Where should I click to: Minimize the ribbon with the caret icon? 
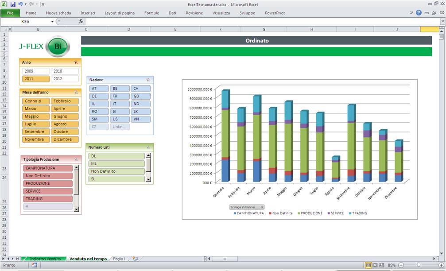tap(411, 13)
